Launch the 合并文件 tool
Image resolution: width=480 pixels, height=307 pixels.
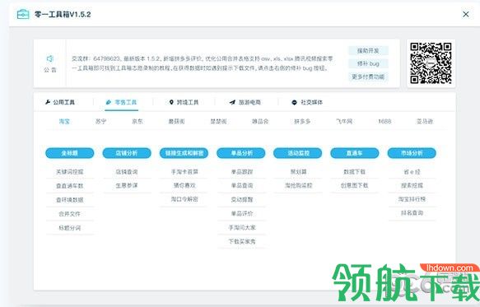[69, 214]
